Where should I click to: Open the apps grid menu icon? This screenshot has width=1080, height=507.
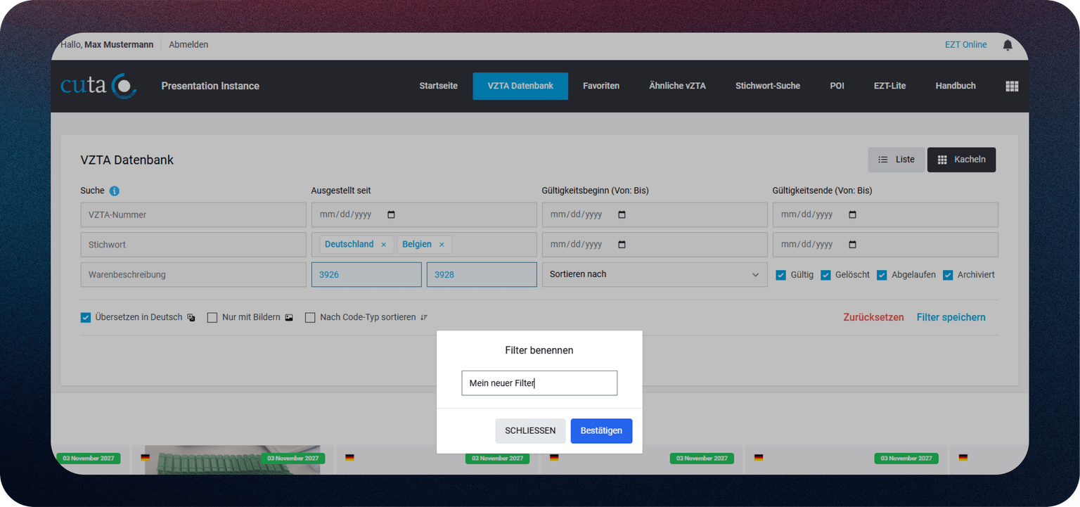click(1012, 86)
